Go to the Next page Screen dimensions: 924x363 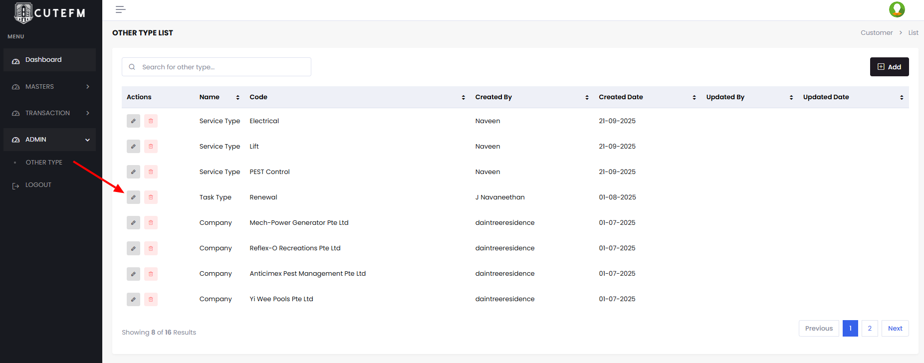895,329
